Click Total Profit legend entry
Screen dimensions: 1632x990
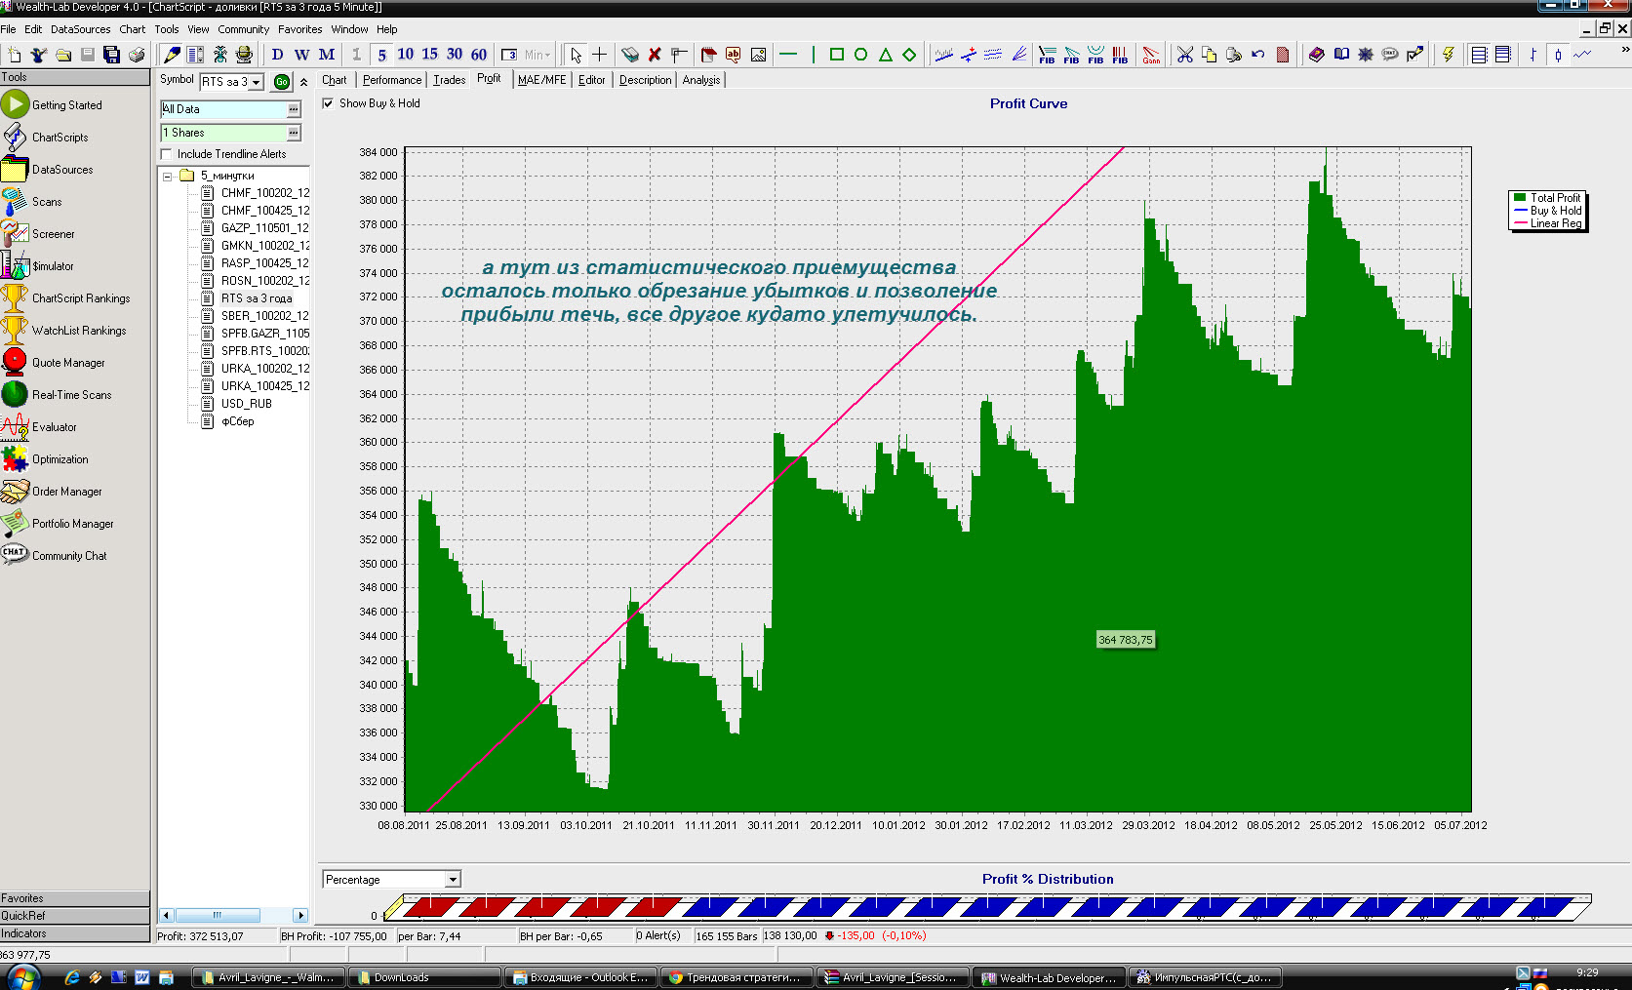click(1547, 198)
